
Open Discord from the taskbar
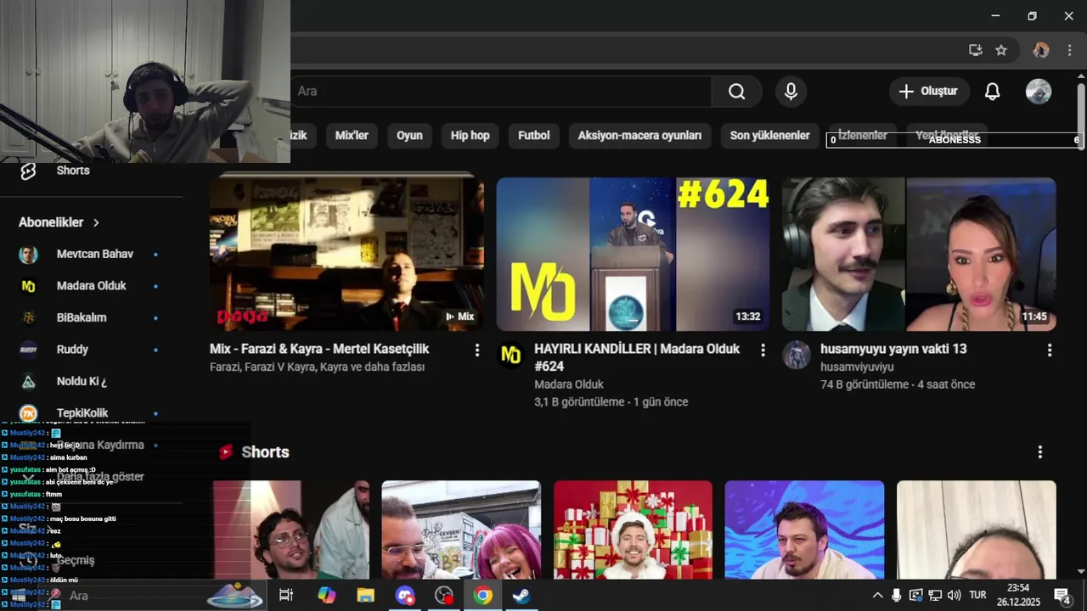click(x=404, y=596)
